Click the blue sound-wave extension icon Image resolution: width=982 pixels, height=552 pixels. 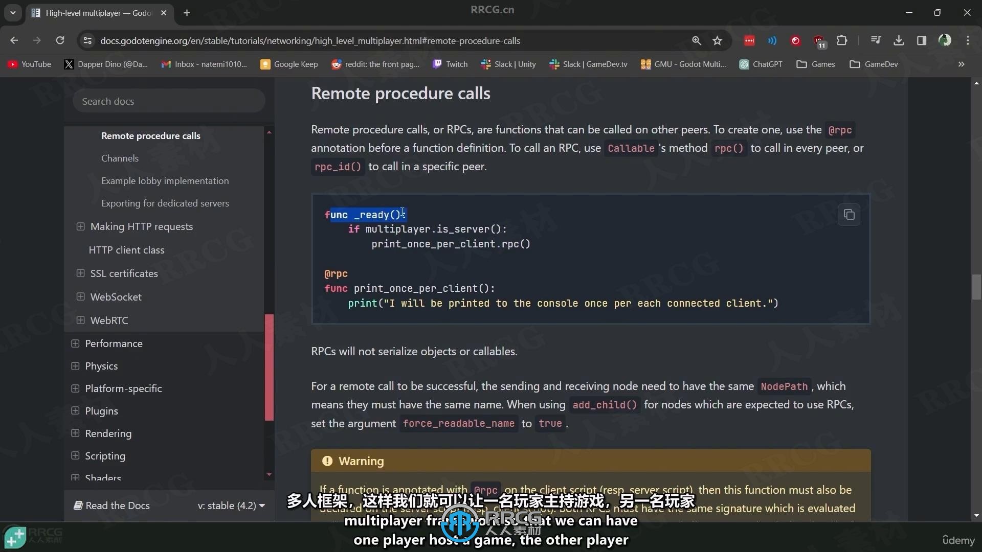(x=772, y=40)
